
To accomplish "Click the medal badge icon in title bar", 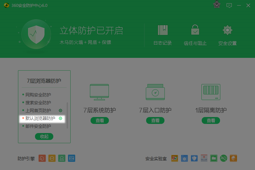I will 216,5.
